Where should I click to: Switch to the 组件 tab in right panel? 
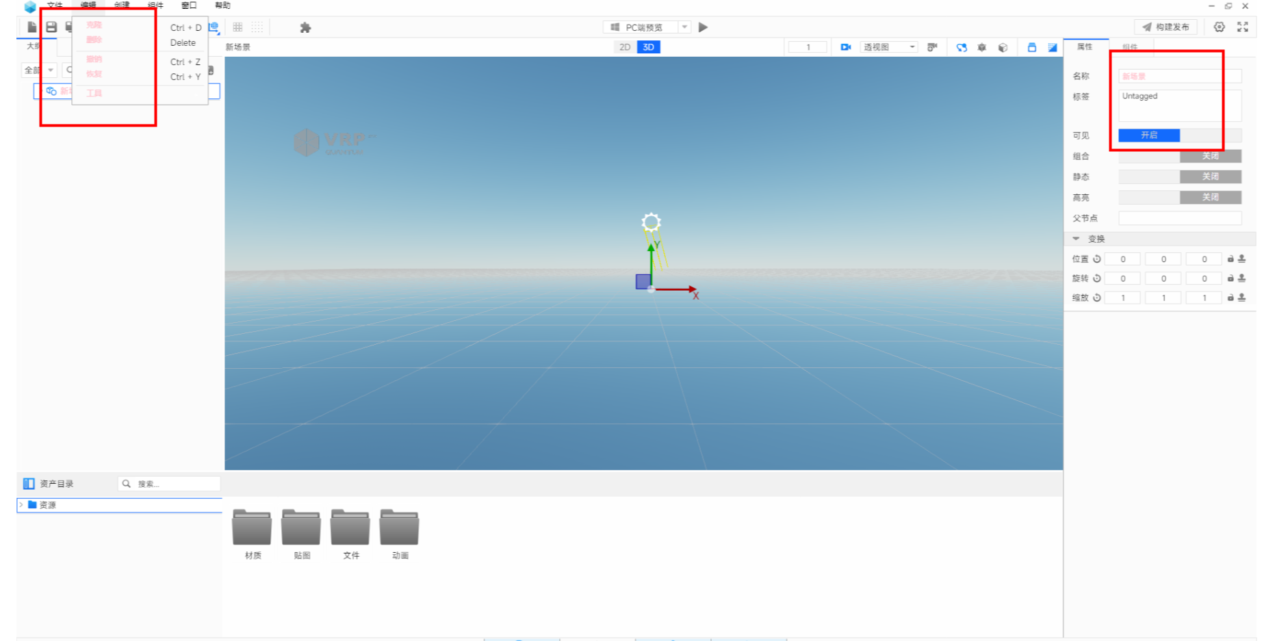pos(1130,47)
